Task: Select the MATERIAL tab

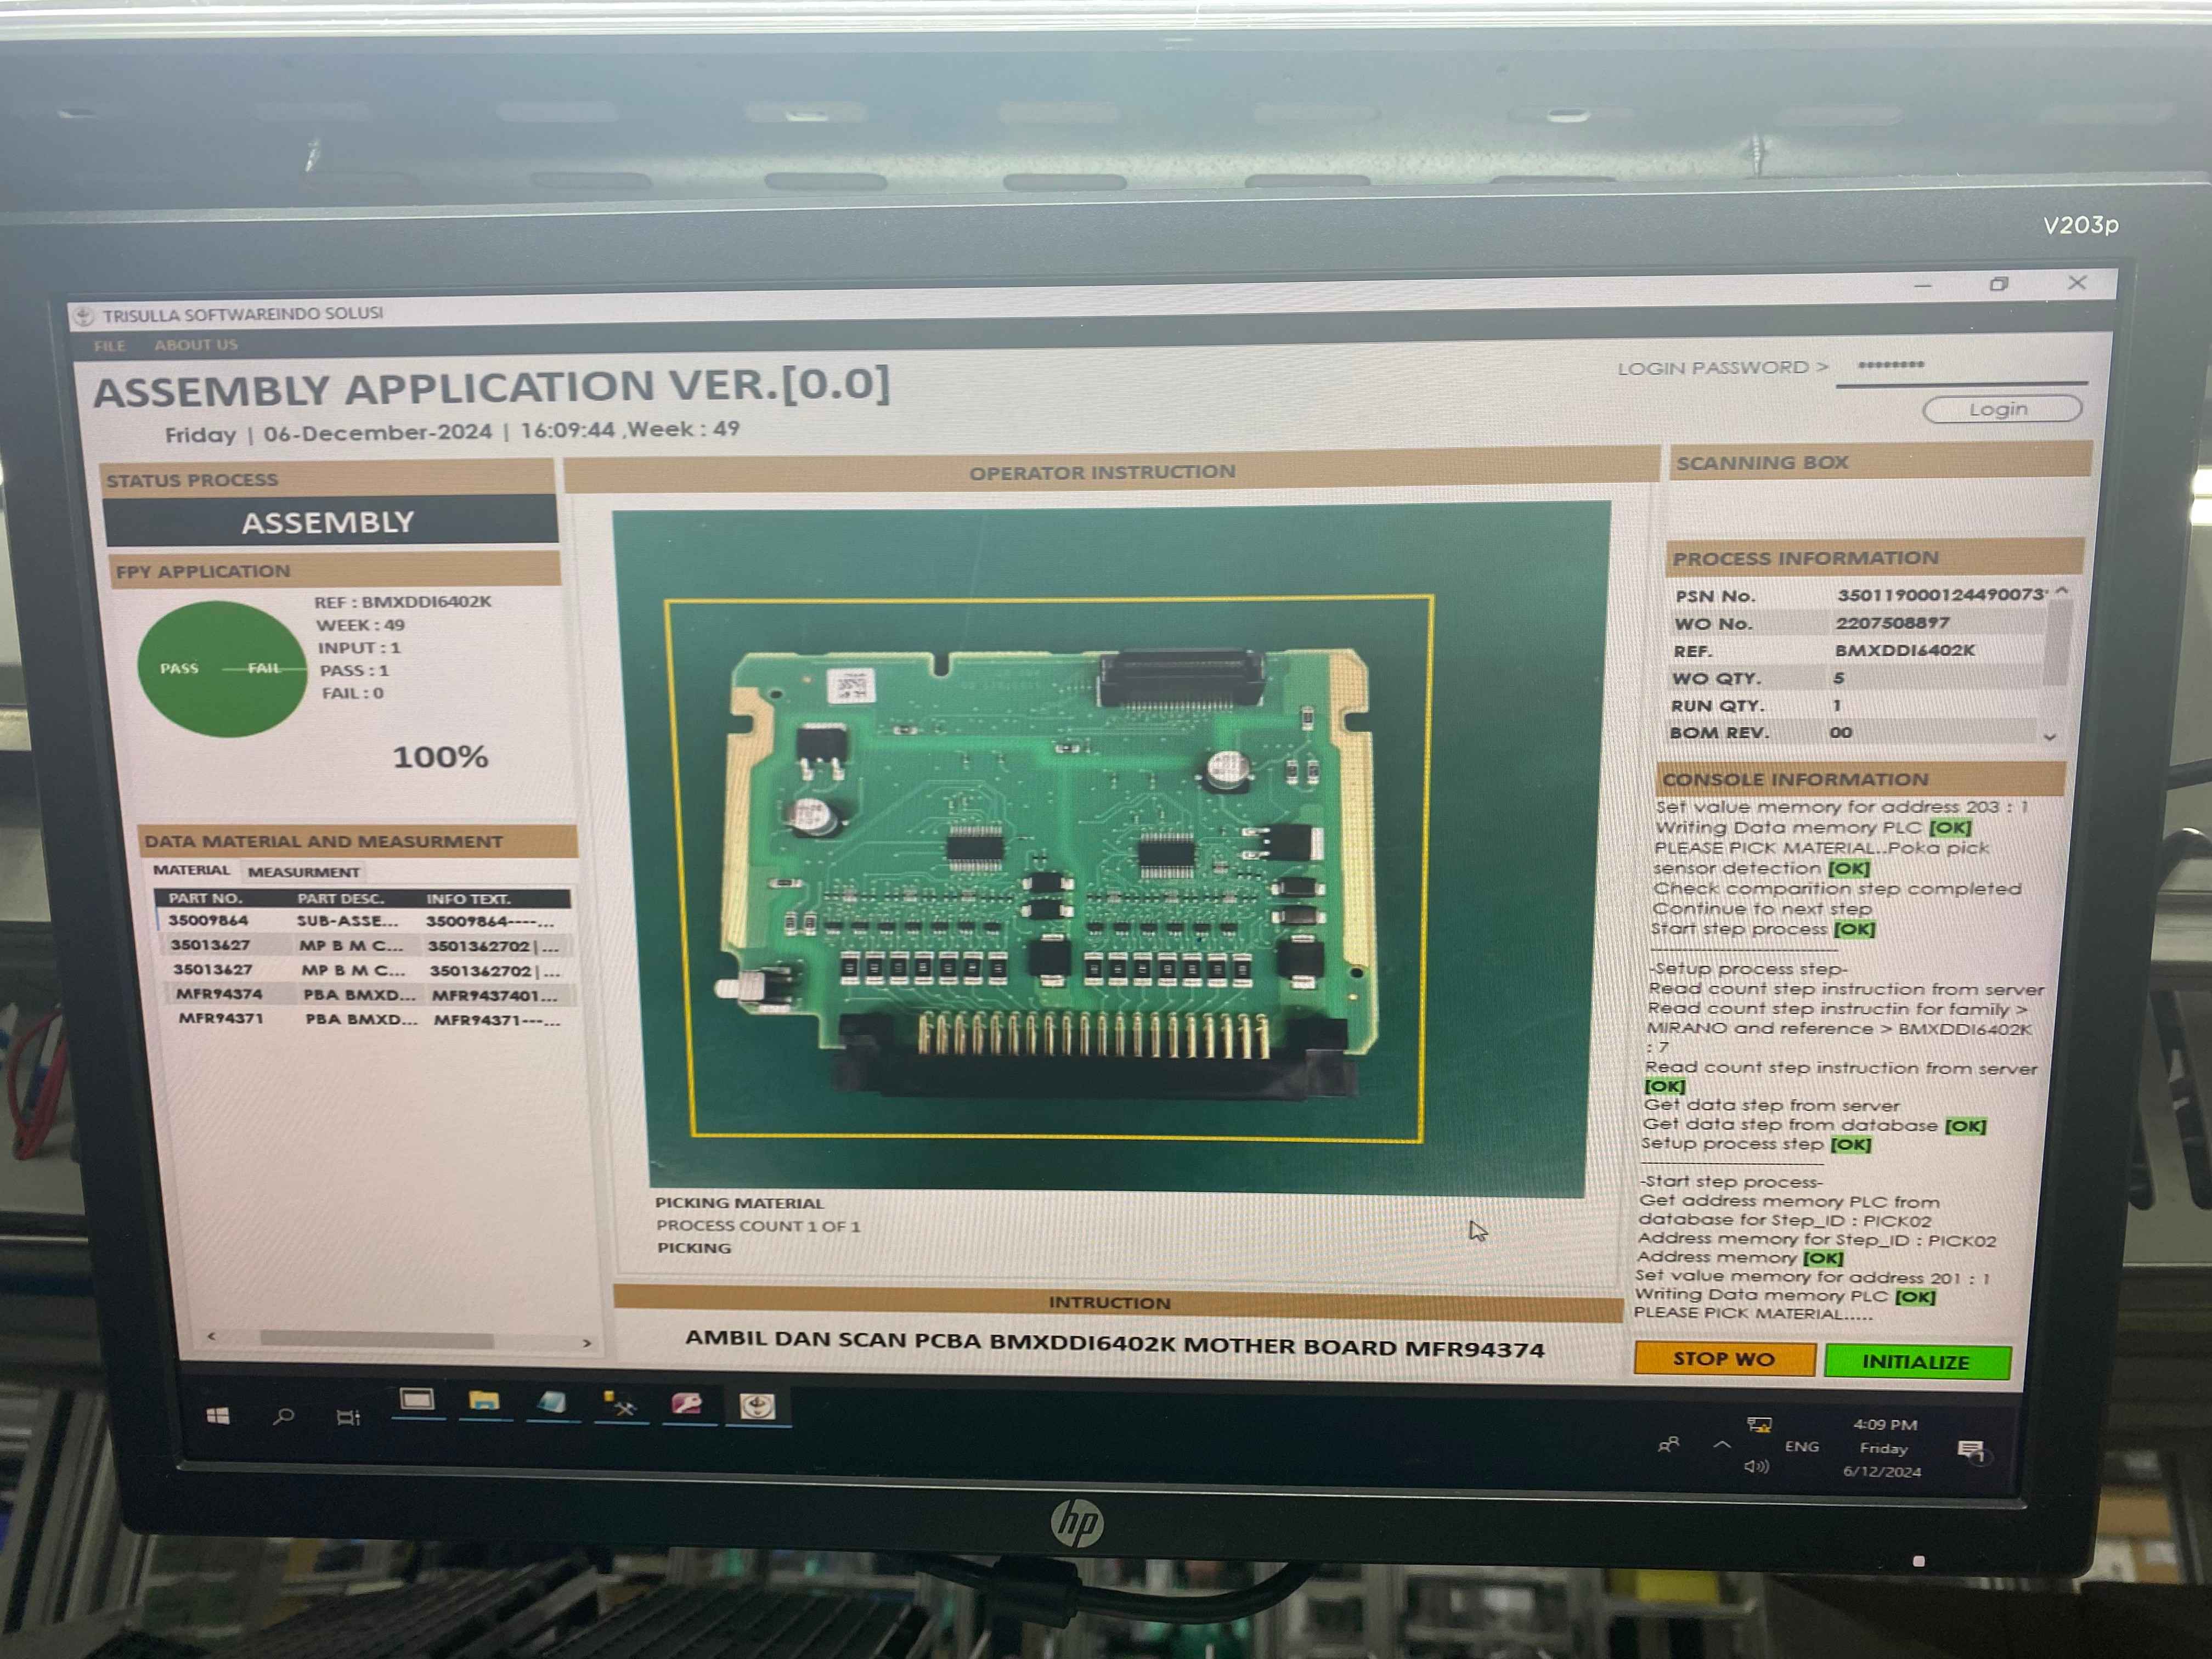Action: tap(194, 870)
